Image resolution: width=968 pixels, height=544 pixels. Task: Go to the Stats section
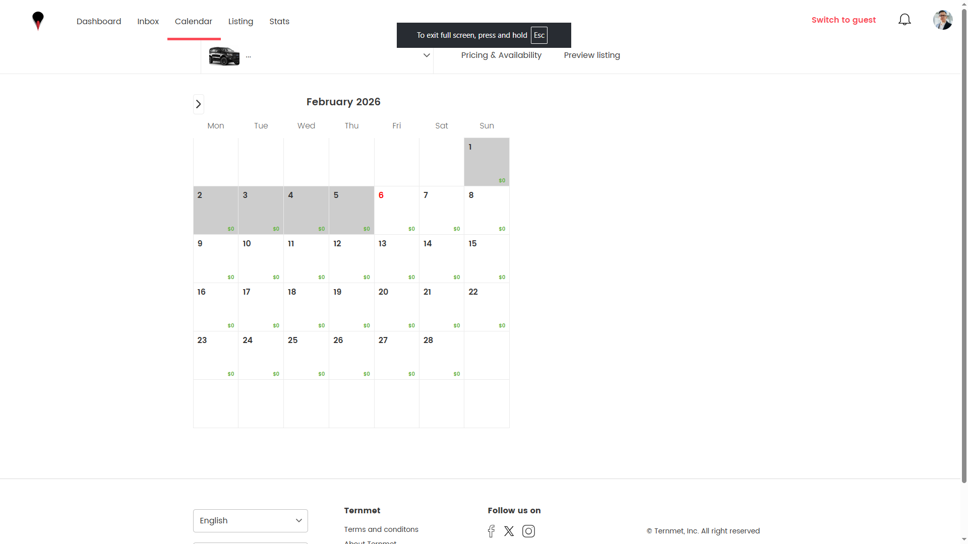(279, 21)
